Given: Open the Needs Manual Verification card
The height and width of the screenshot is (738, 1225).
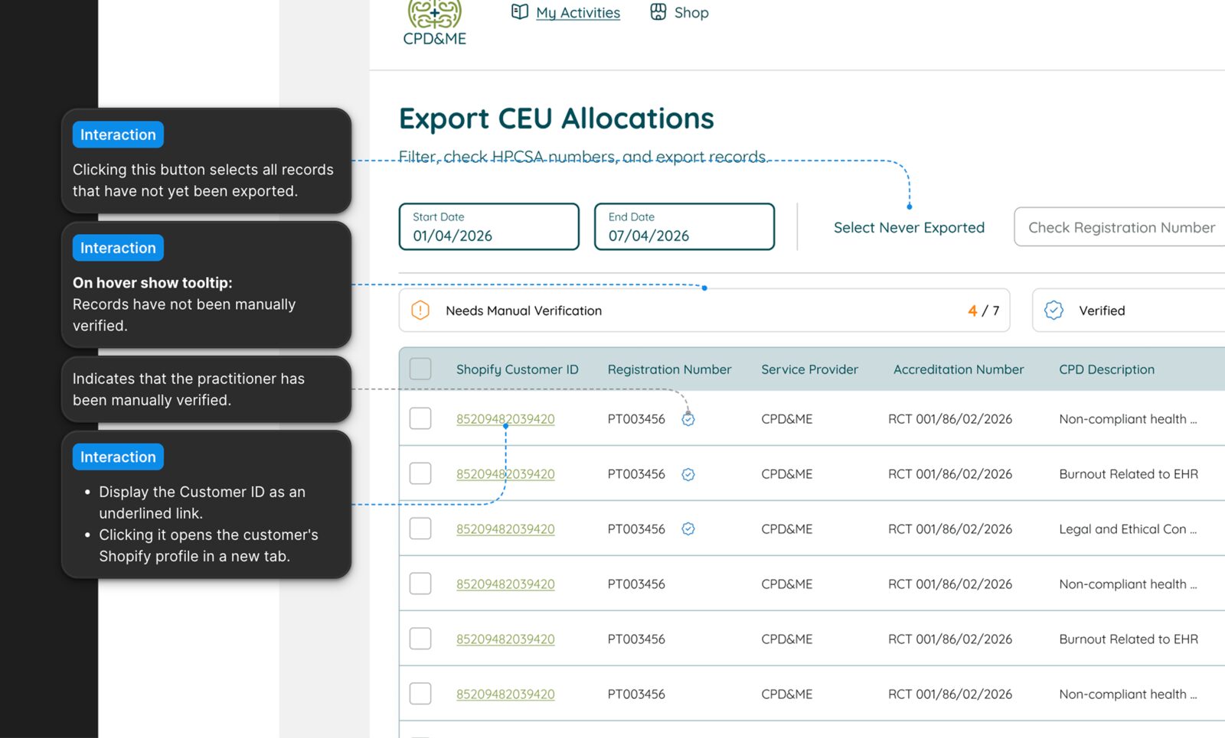Looking at the screenshot, I should (704, 310).
